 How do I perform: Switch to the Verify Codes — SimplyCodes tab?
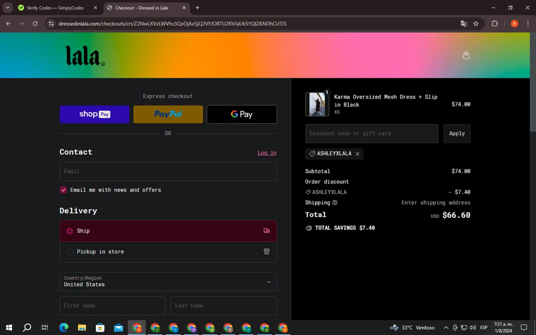[x=58, y=7]
